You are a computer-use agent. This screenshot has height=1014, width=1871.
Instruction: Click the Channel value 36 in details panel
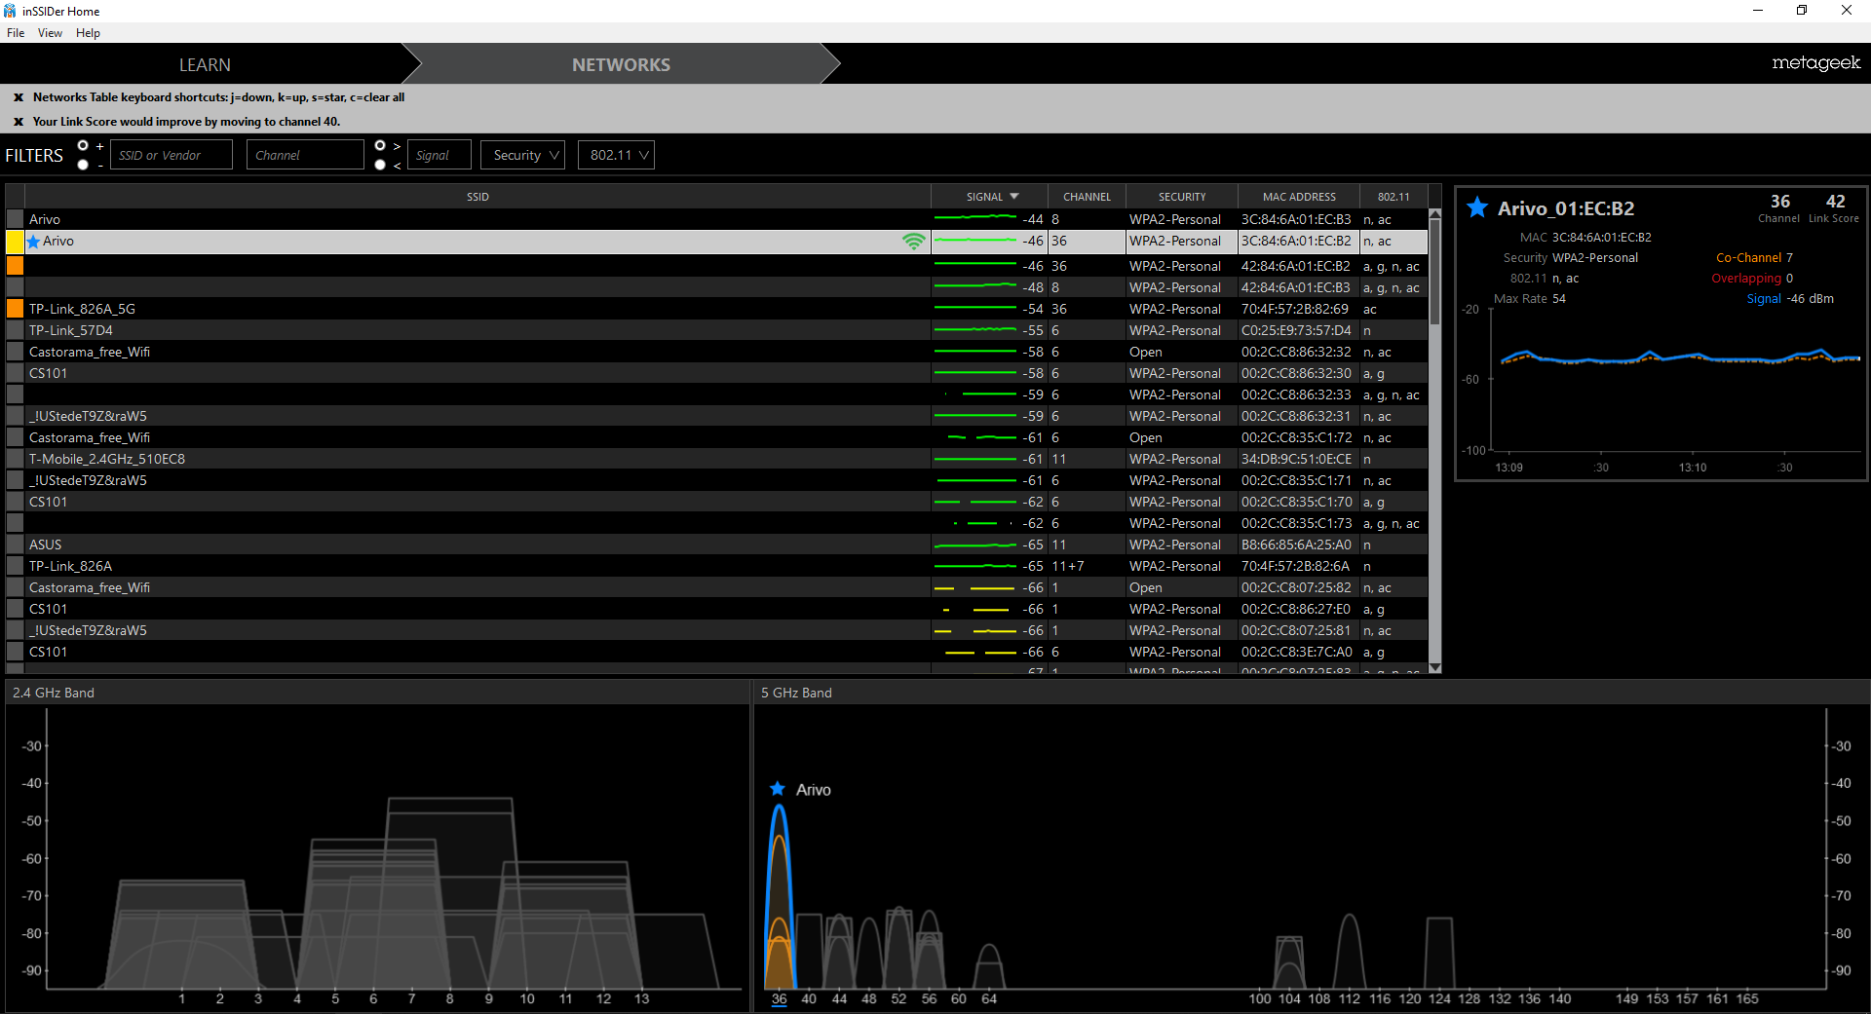(1779, 202)
